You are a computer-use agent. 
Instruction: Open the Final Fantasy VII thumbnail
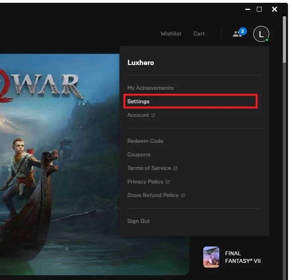pyautogui.click(x=211, y=257)
